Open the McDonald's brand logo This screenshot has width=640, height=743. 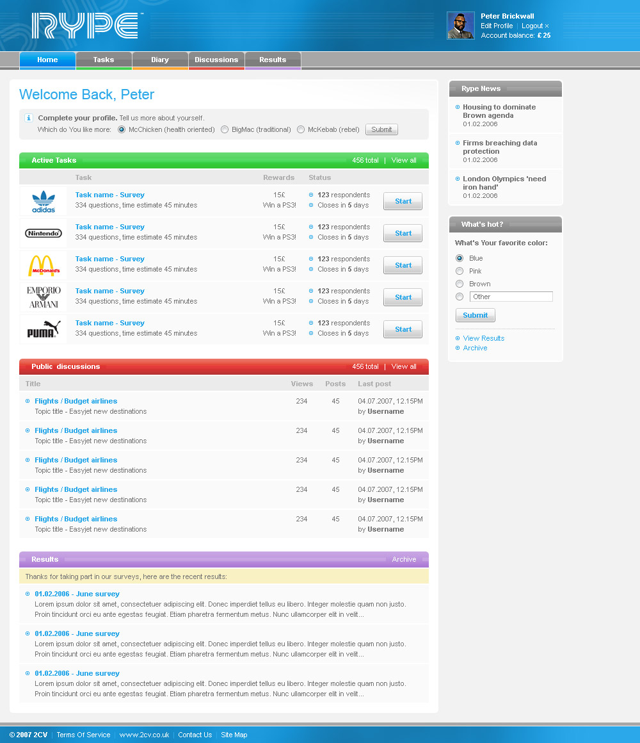coord(44,265)
